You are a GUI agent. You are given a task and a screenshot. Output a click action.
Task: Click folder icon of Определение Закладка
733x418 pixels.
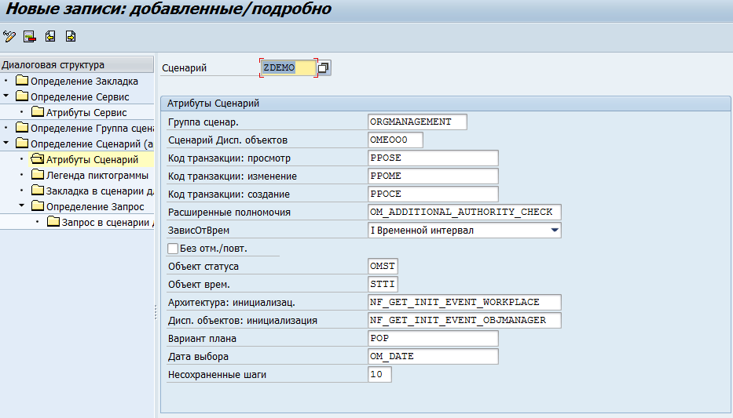click(22, 81)
